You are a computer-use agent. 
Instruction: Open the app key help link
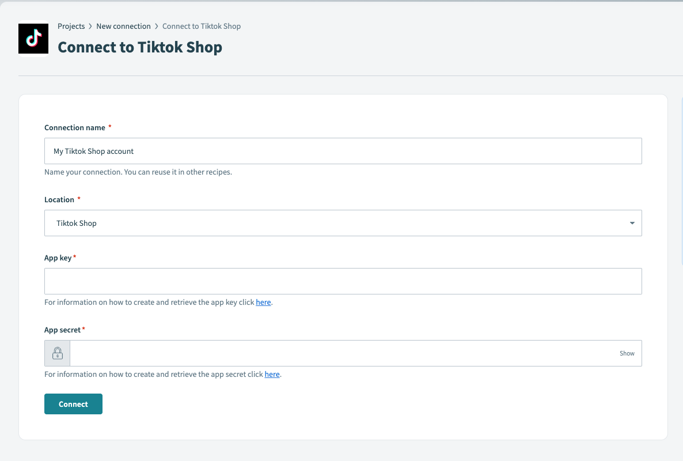pos(263,302)
